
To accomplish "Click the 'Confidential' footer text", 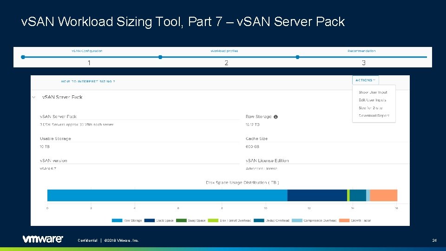I will pos(88,240).
